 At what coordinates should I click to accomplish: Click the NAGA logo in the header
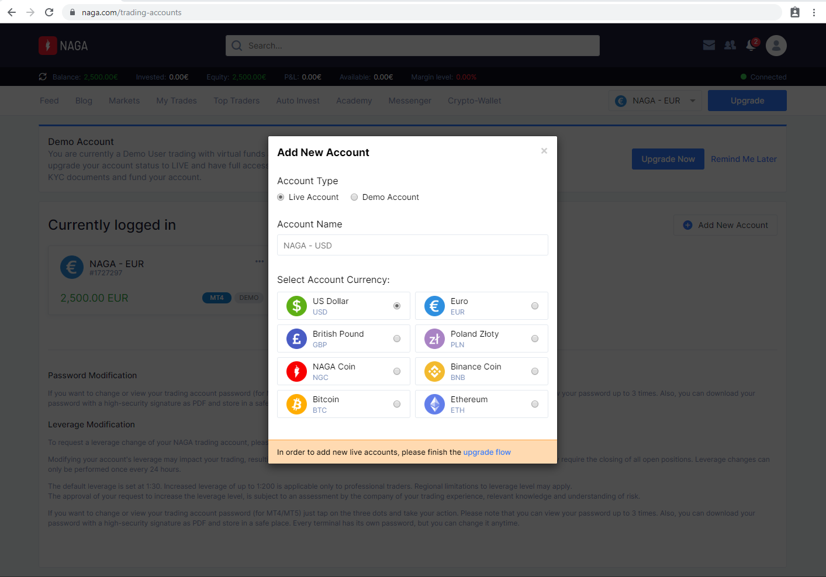pyautogui.click(x=63, y=46)
